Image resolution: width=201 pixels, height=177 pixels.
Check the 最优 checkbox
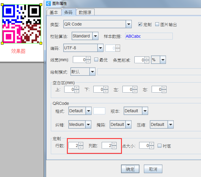tap(96, 60)
